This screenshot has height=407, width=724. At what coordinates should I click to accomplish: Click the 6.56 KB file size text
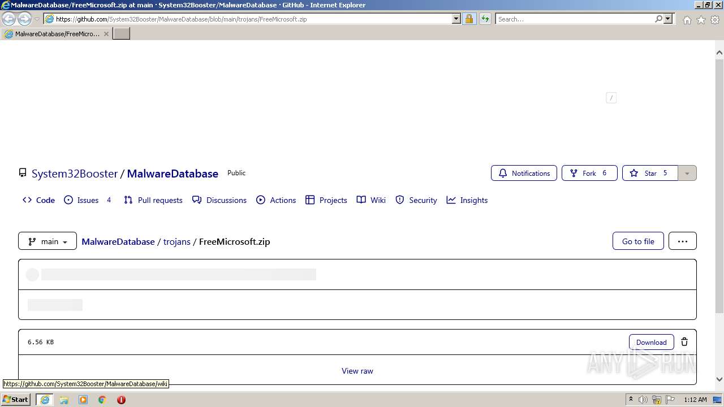click(x=41, y=342)
